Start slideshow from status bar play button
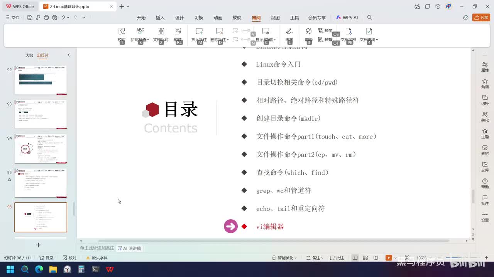Image resolution: width=494 pixels, height=277 pixels. coord(389,258)
